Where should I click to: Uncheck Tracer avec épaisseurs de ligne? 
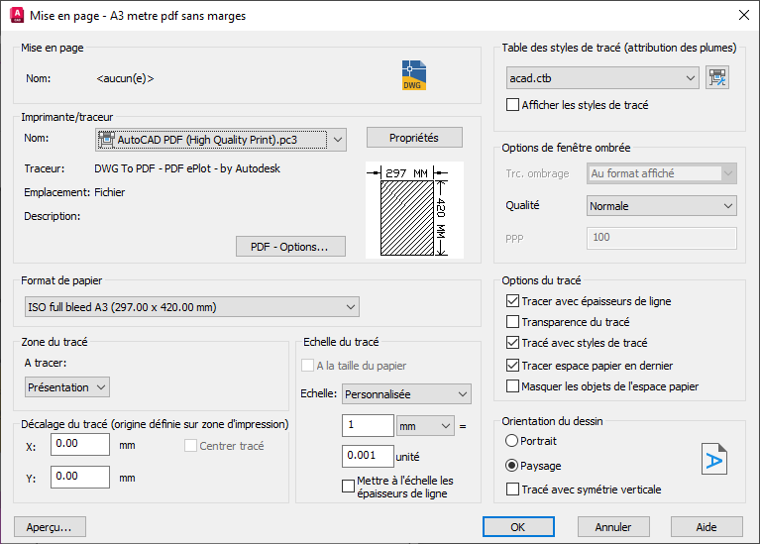513,300
